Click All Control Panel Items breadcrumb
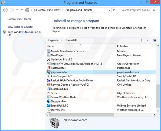Screen dimensions: 161x131 coord(47,10)
